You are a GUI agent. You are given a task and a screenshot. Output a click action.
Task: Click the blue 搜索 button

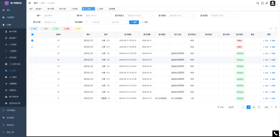[134, 22]
